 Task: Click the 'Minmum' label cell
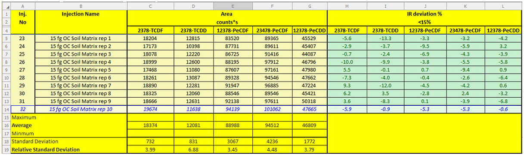click(x=68, y=133)
